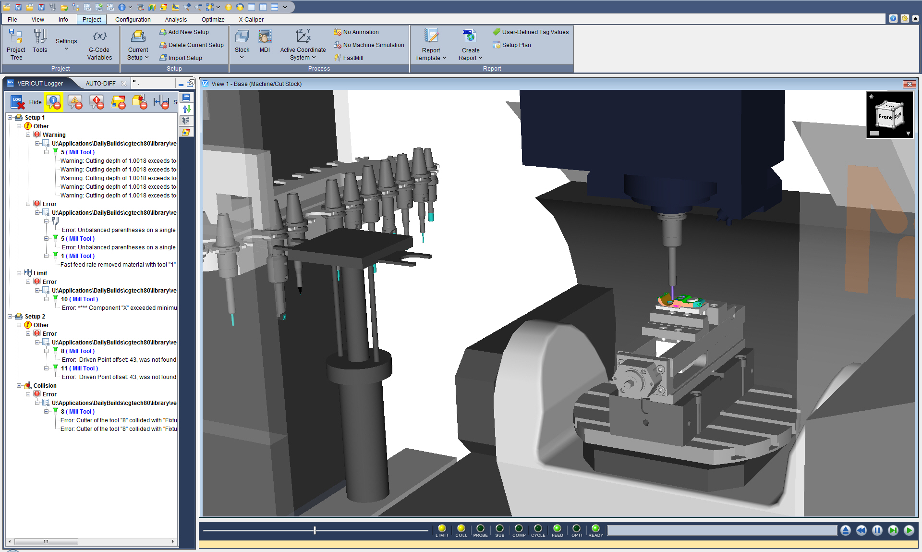
Task: Select the single view layout icon
Action: pos(251,7)
